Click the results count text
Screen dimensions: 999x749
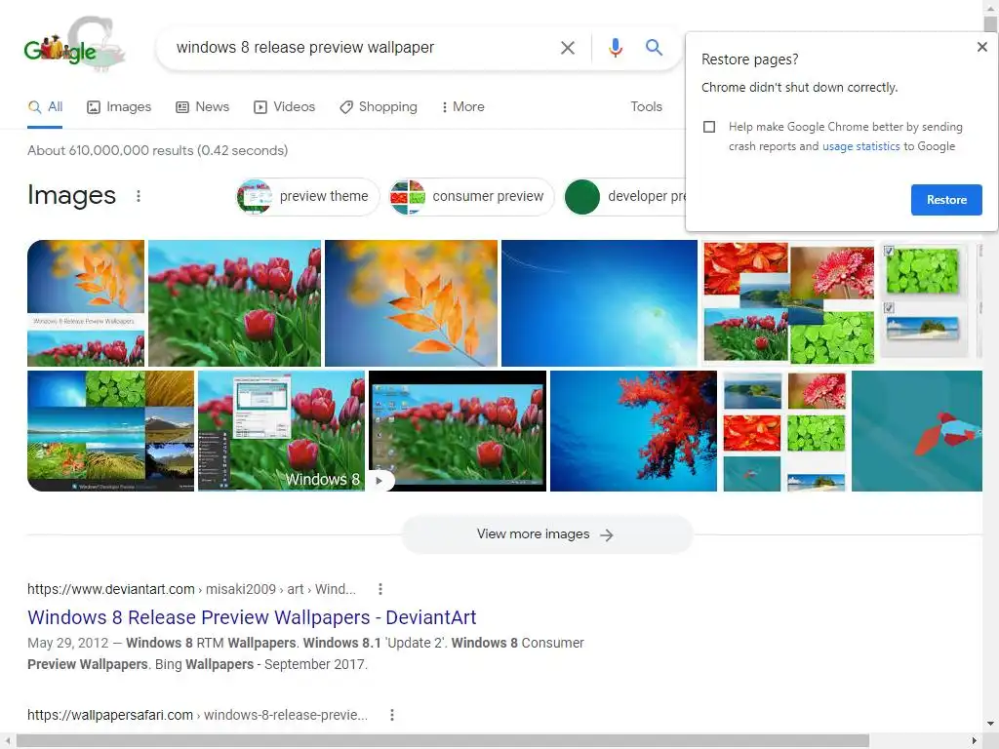tap(157, 151)
